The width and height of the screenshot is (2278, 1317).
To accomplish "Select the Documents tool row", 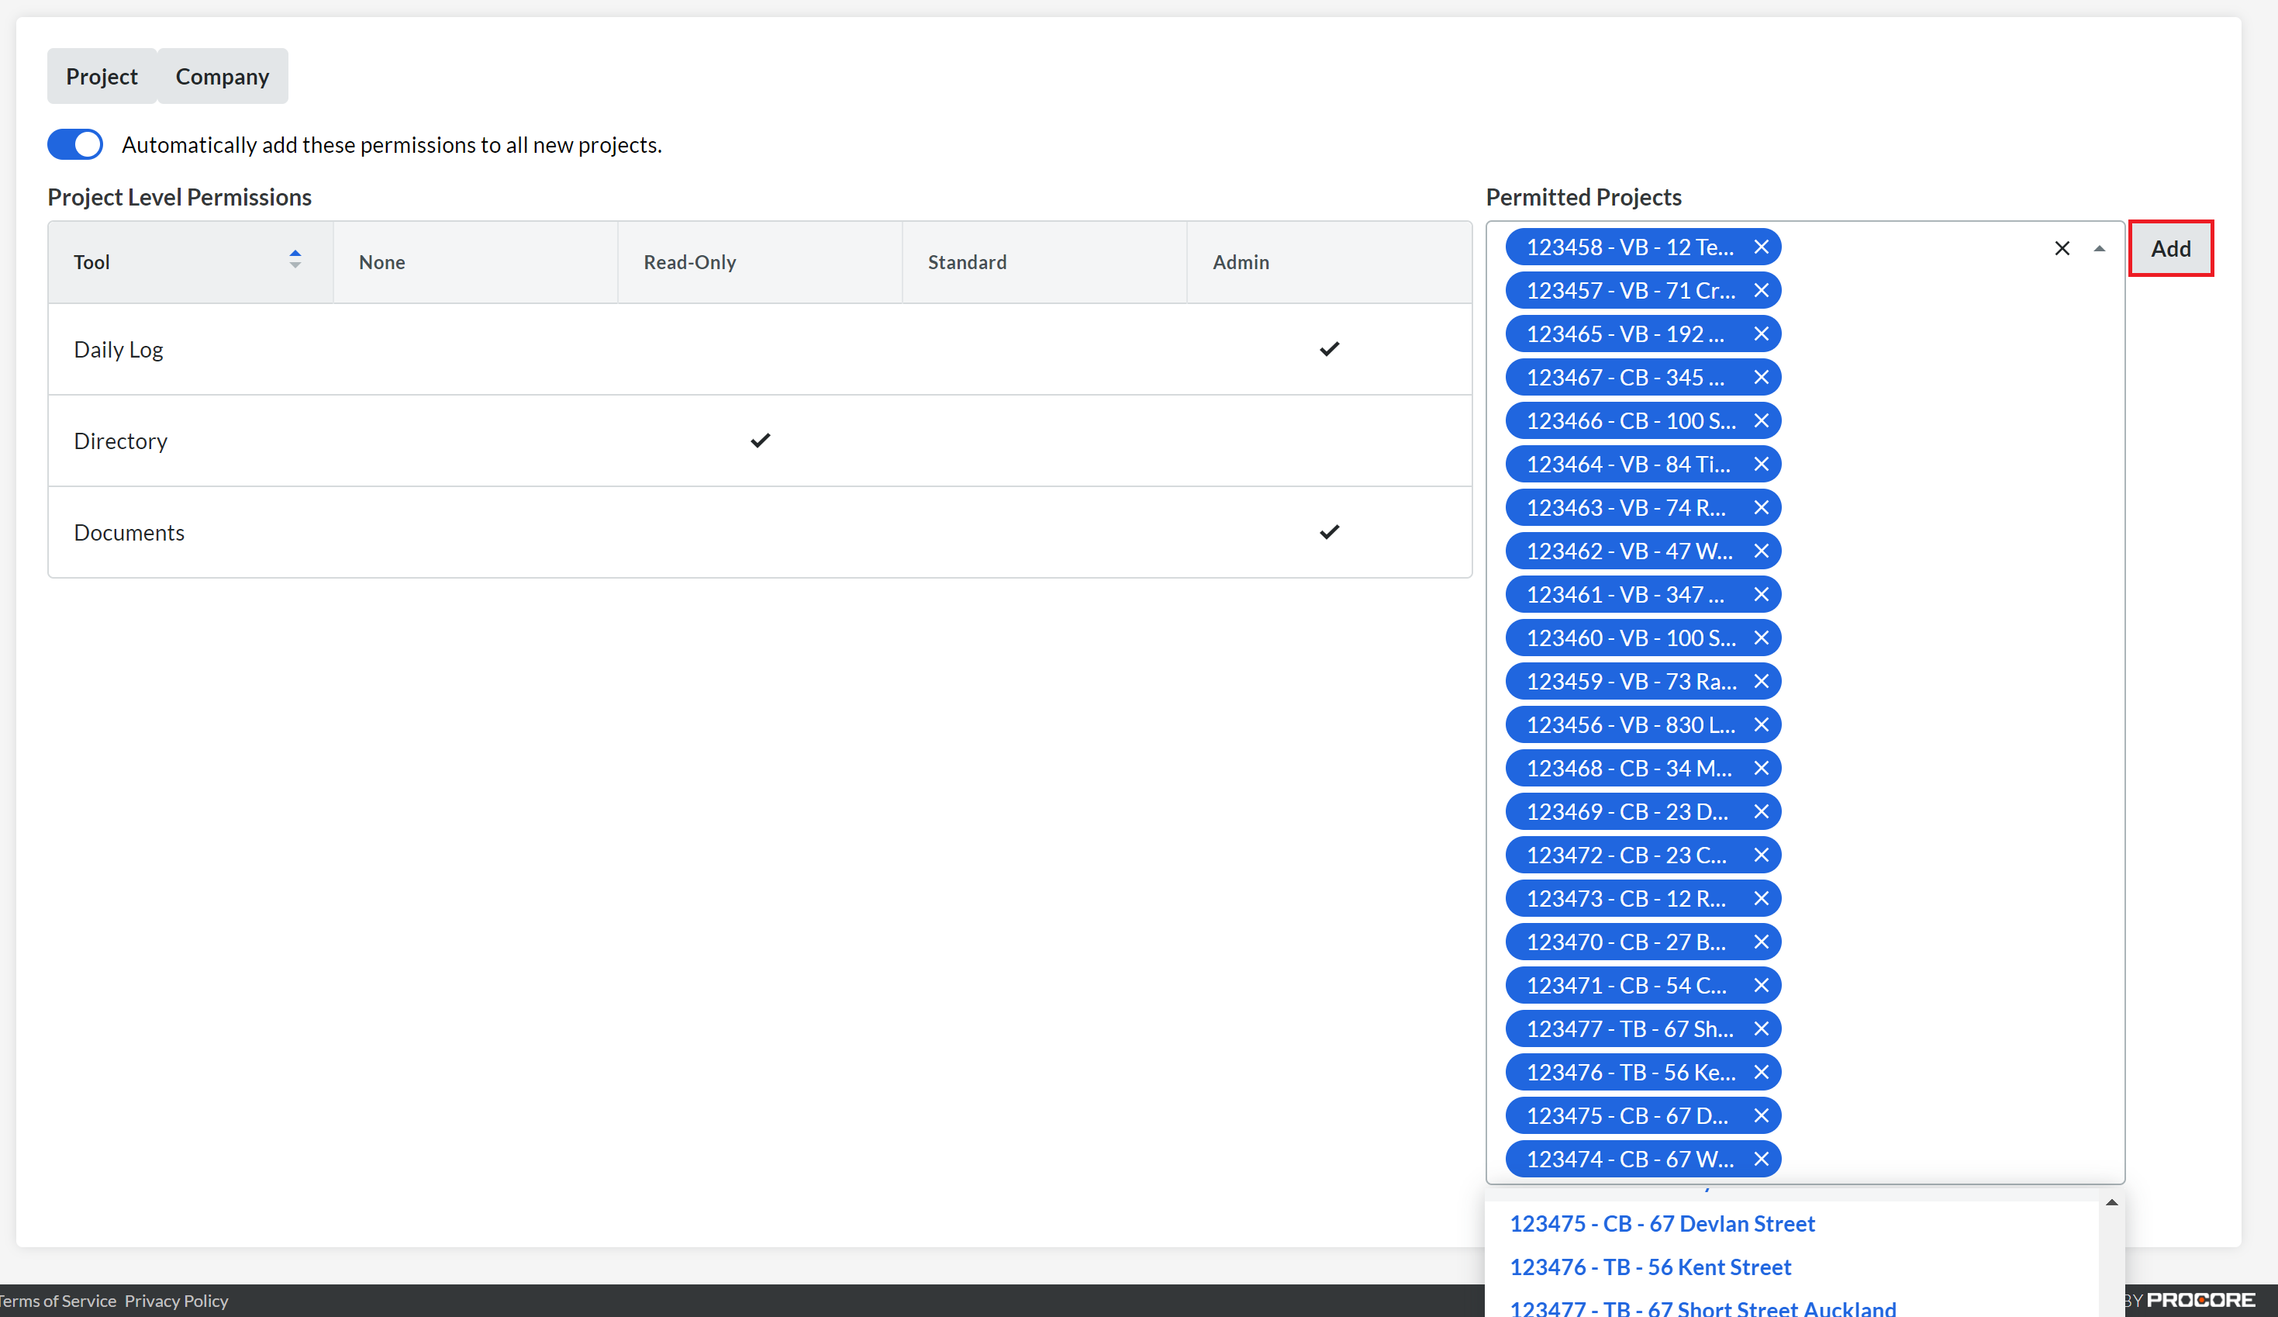I will tap(759, 532).
